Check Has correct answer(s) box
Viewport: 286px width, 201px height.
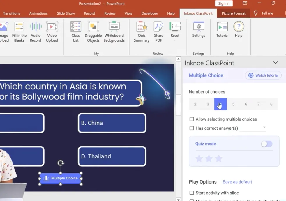point(192,128)
